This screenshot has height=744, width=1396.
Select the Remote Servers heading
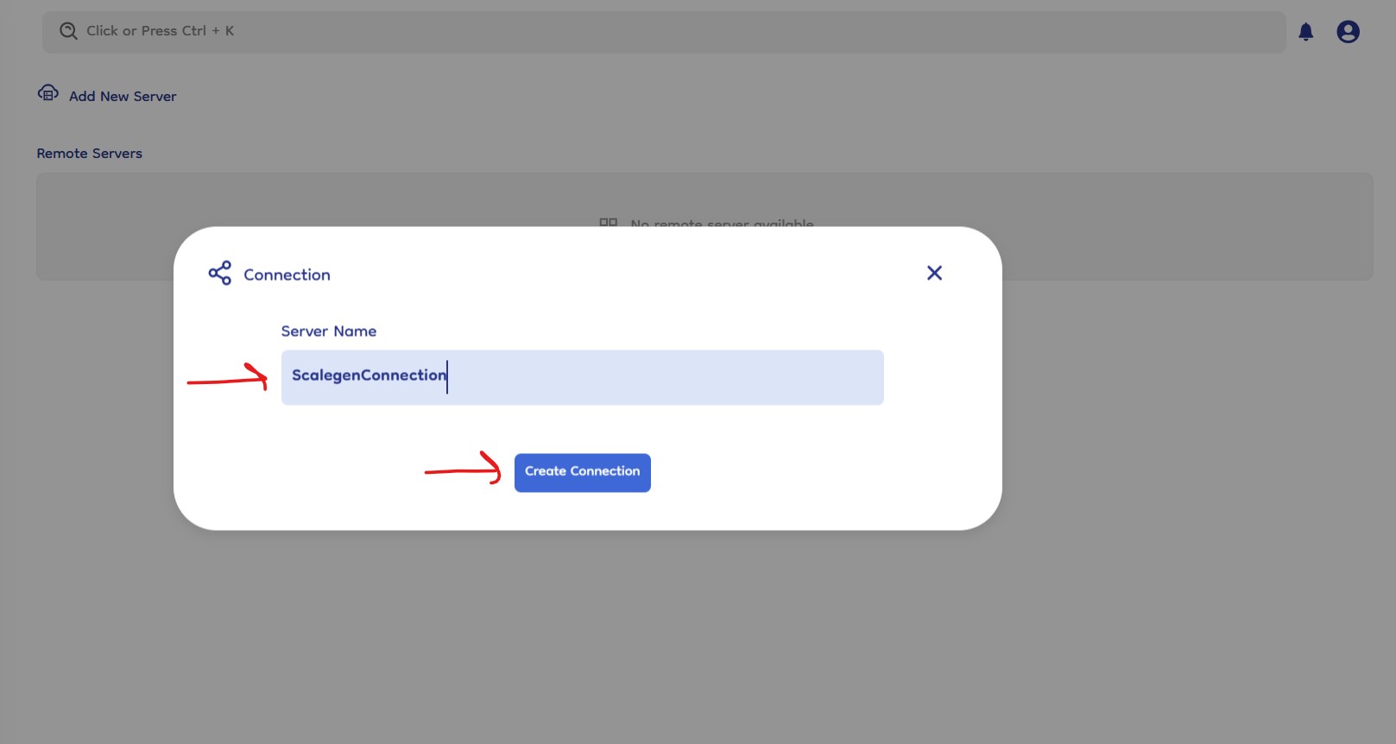tap(89, 154)
